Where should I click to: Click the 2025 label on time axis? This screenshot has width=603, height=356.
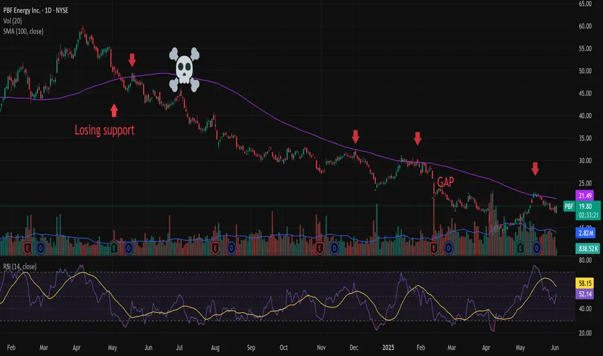click(388, 348)
